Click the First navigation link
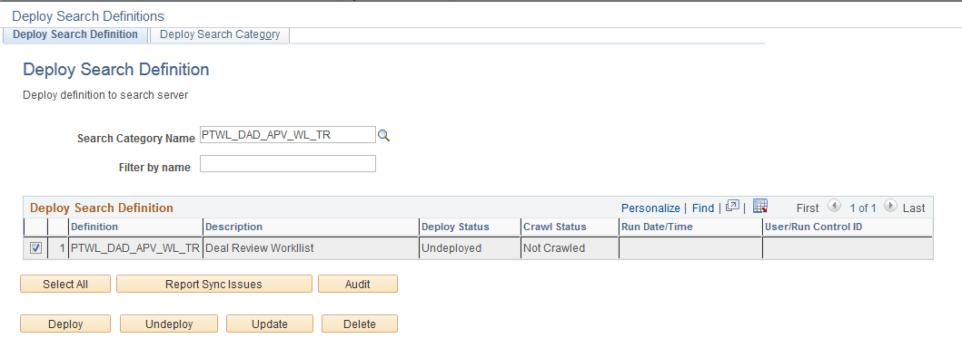The width and height of the screenshot is (962, 348). pyautogui.click(x=808, y=208)
